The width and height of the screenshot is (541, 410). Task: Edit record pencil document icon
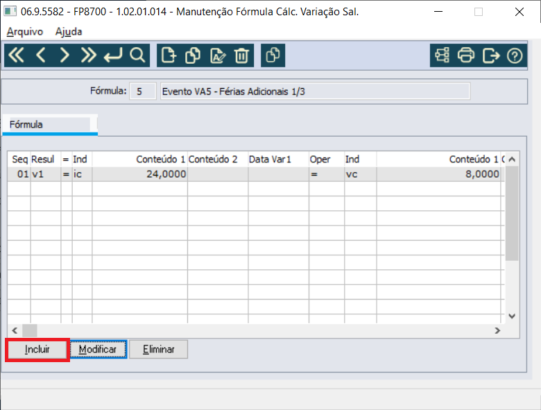[x=218, y=55]
